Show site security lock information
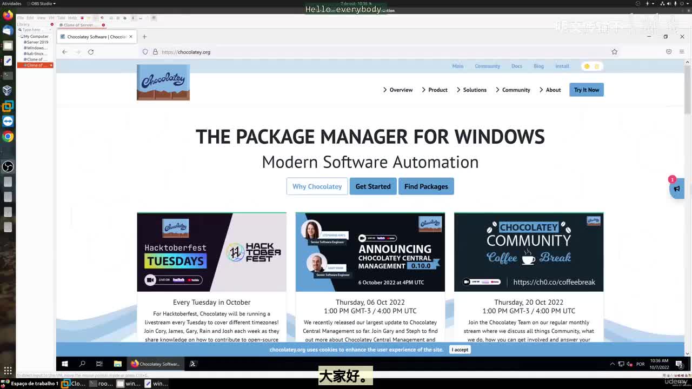The height and width of the screenshot is (389, 692). [x=155, y=52]
